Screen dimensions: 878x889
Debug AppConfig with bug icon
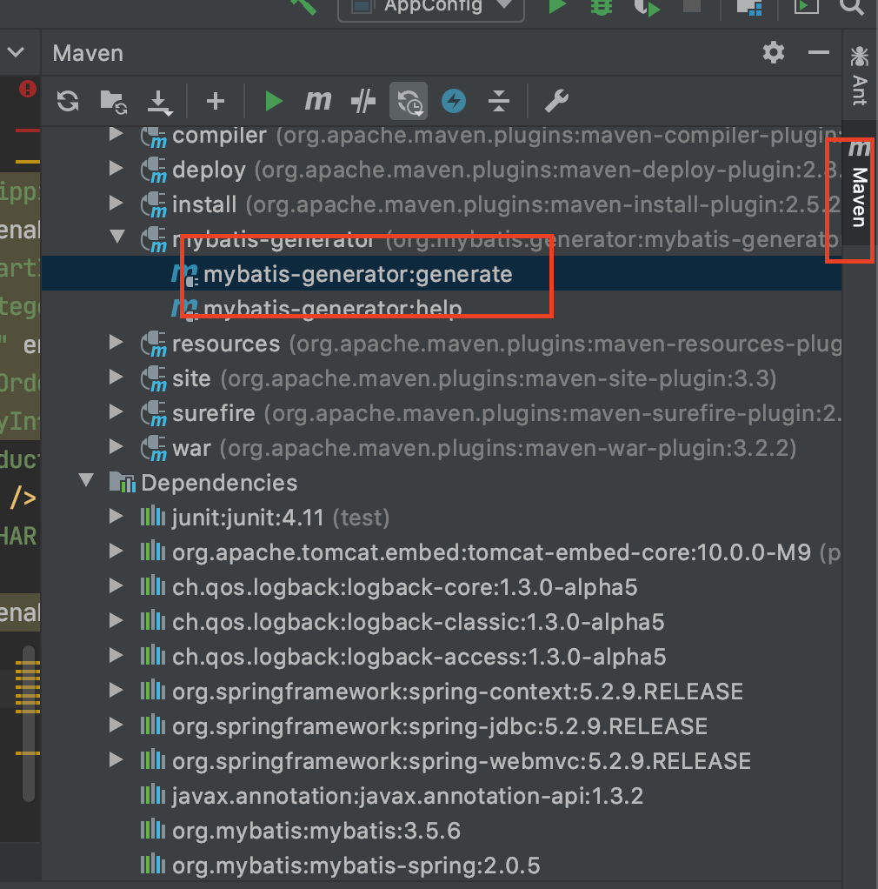[x=602, y=6]
